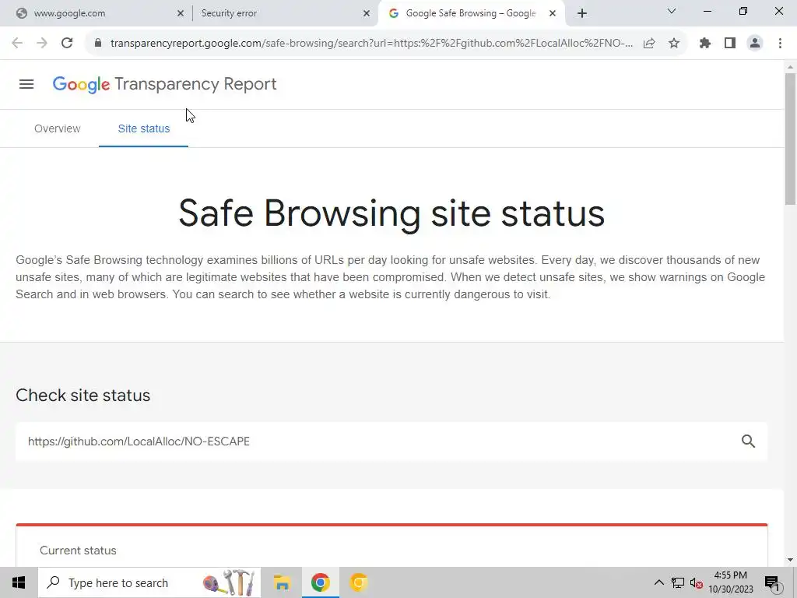Click the page vertical scrollbar thumb

[x=790, y=139]
